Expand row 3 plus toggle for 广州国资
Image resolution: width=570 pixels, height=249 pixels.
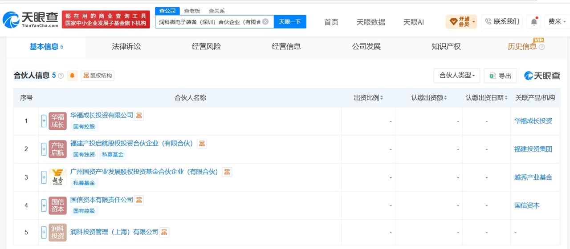pos(44,177)
